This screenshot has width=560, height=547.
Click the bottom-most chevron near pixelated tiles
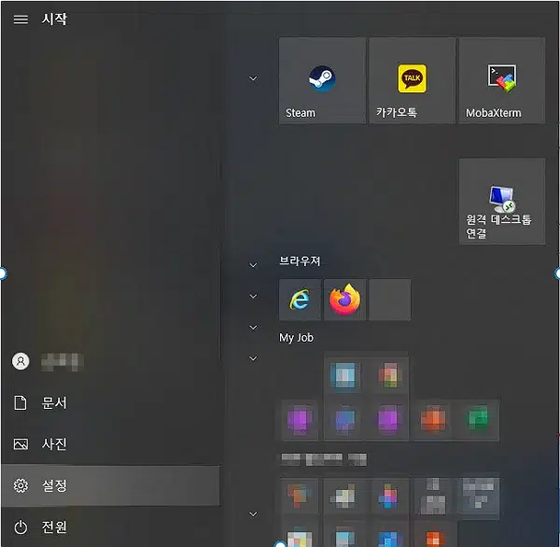pos(253,514)
